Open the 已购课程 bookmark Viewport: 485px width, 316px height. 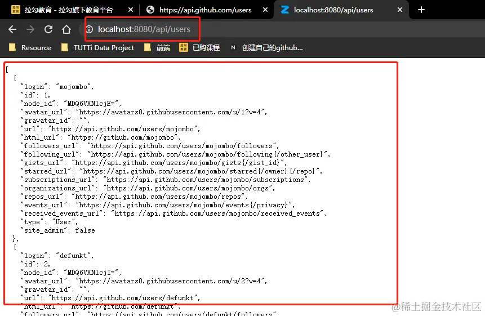(x=199, y=48)
